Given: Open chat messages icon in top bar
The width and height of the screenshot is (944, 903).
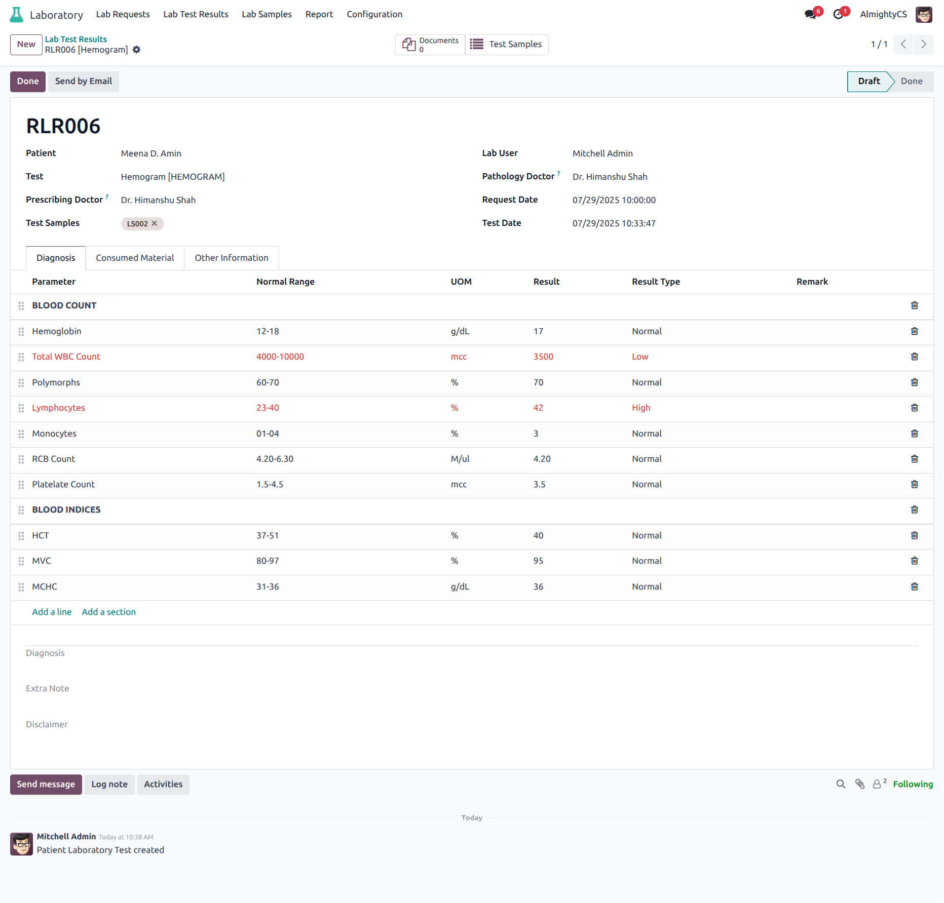Looking at the screenshot, I should (810, 14).
